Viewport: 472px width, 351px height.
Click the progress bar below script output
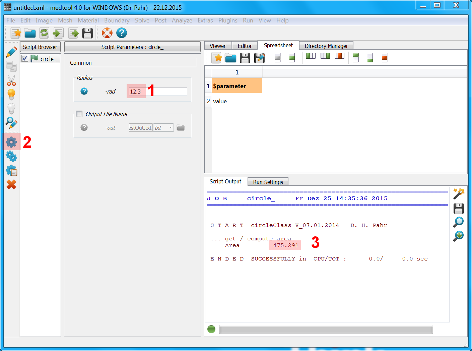tap(326, 329)
